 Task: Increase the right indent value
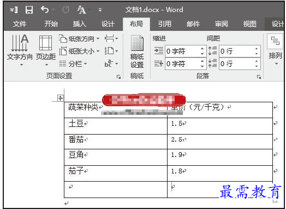202,61
